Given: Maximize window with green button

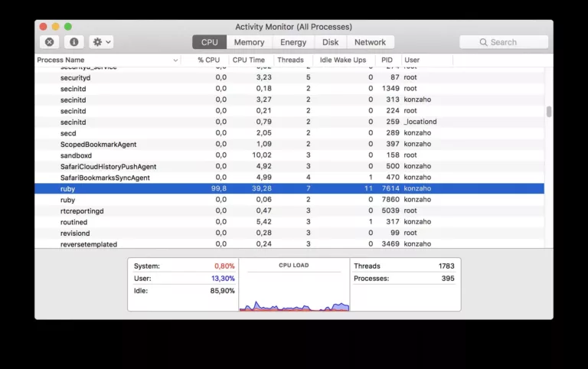Looking at the screenshot, I should click(68, 27).
